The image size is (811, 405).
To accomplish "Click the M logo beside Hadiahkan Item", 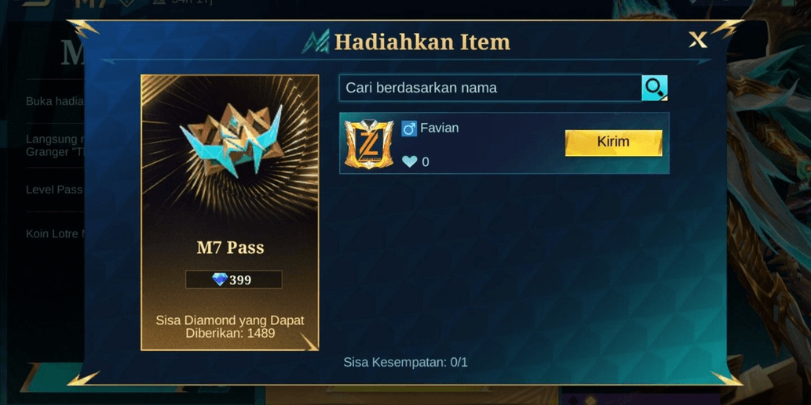I will [316, 42].
